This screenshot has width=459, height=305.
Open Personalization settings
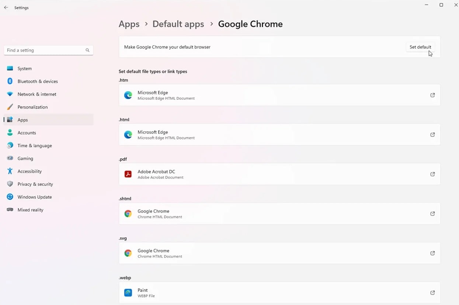pyautogui.click(x=48, y=107)
